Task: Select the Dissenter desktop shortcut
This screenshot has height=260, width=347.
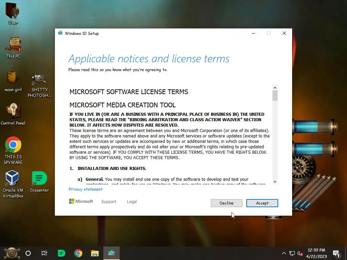Action: (x=39, y=181)
